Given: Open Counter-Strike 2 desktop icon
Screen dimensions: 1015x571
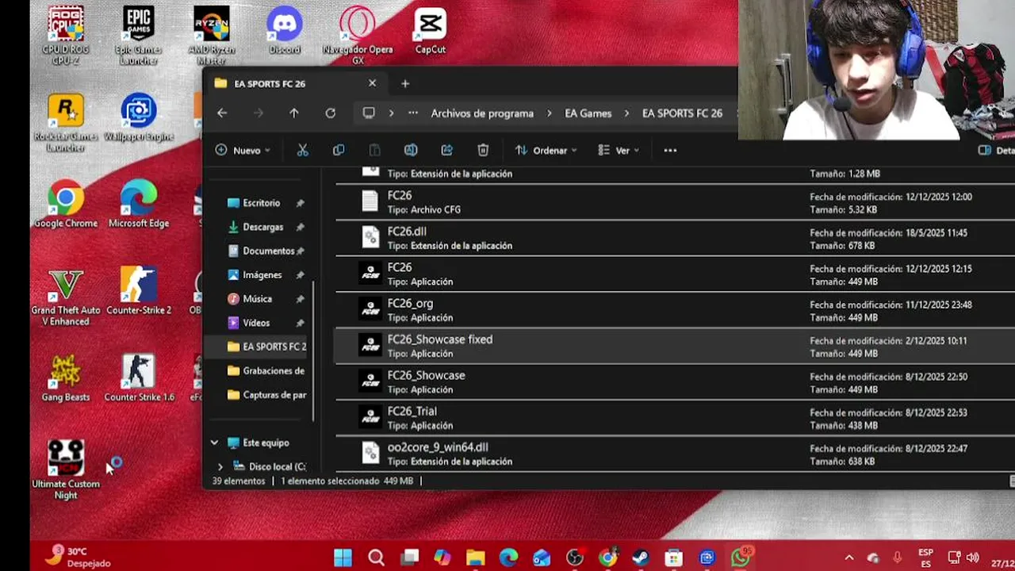Looking at the screenshot, I should (139, 292).
